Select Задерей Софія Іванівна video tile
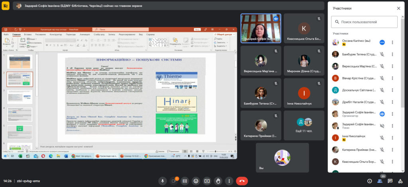This screenshot has height=187, width=408. coord(261,28)
